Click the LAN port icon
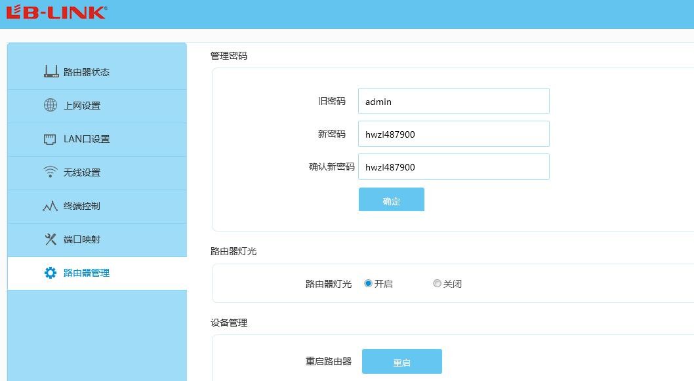Viewport: 694px width, 381px height. 50,139
